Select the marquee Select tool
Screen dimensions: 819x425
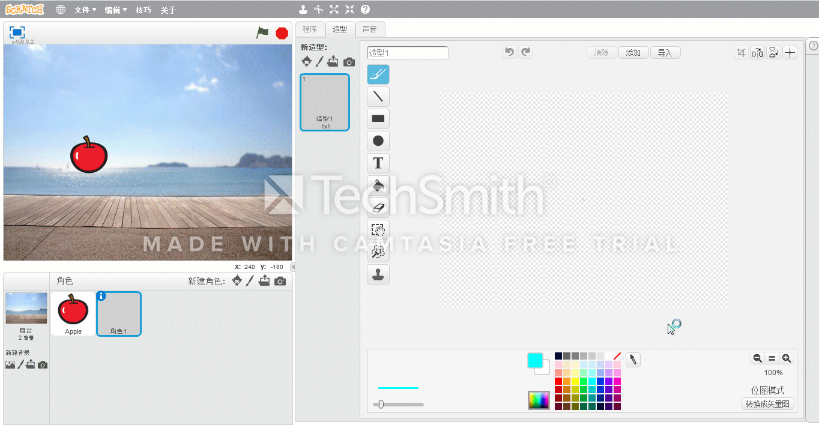378,230
